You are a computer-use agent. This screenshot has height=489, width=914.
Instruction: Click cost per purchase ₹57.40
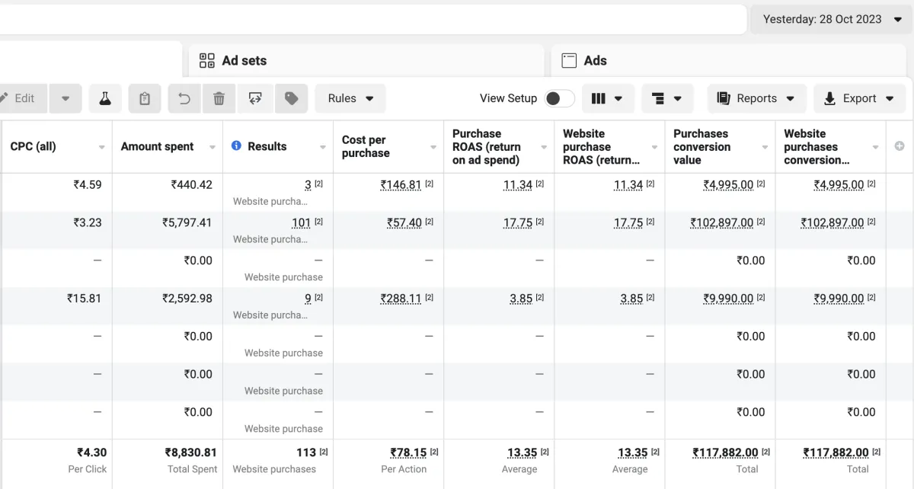[404, 222]
